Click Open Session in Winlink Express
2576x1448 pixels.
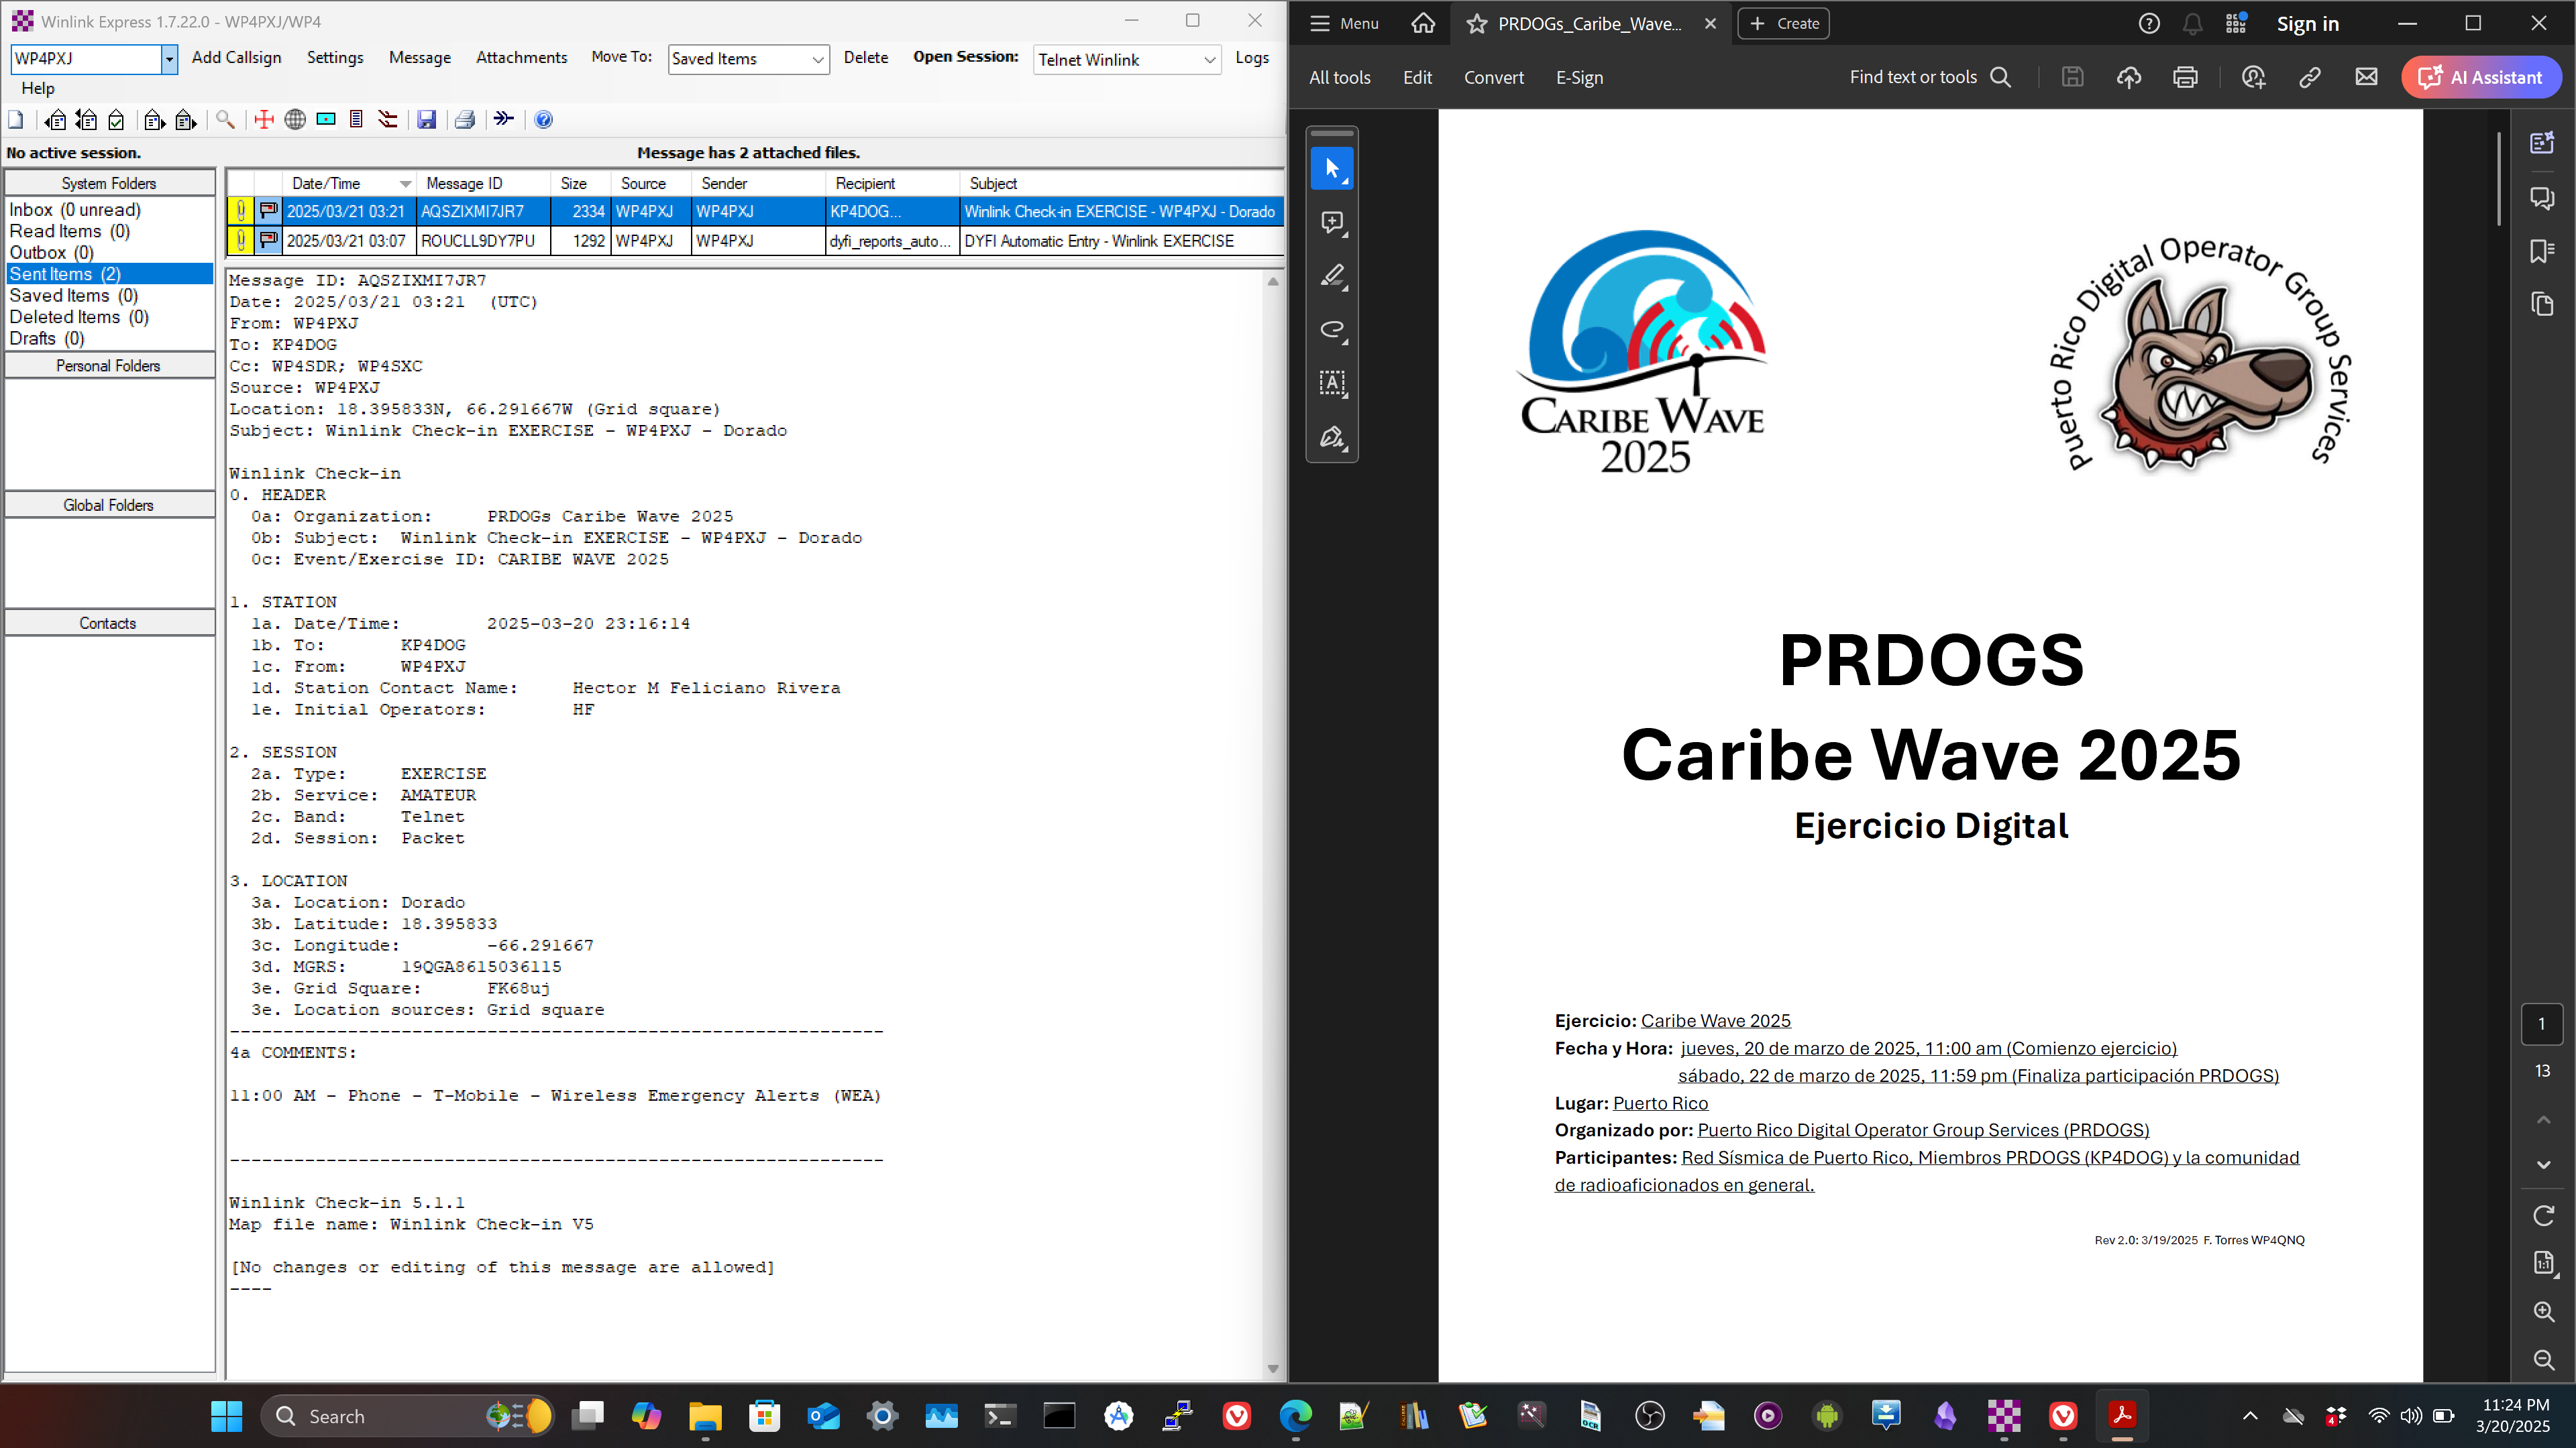[965, 57]
